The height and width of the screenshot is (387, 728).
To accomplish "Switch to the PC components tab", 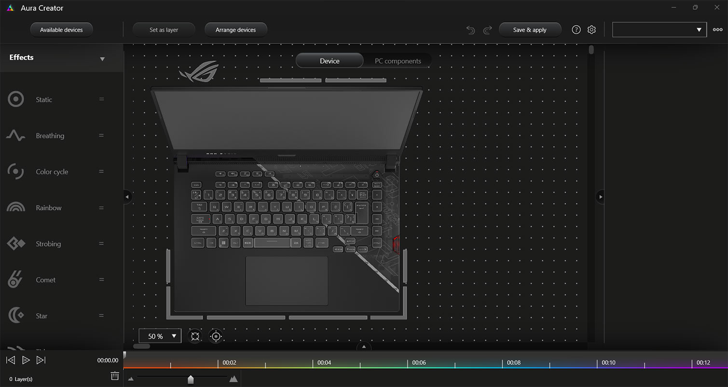I will (397, 61).
